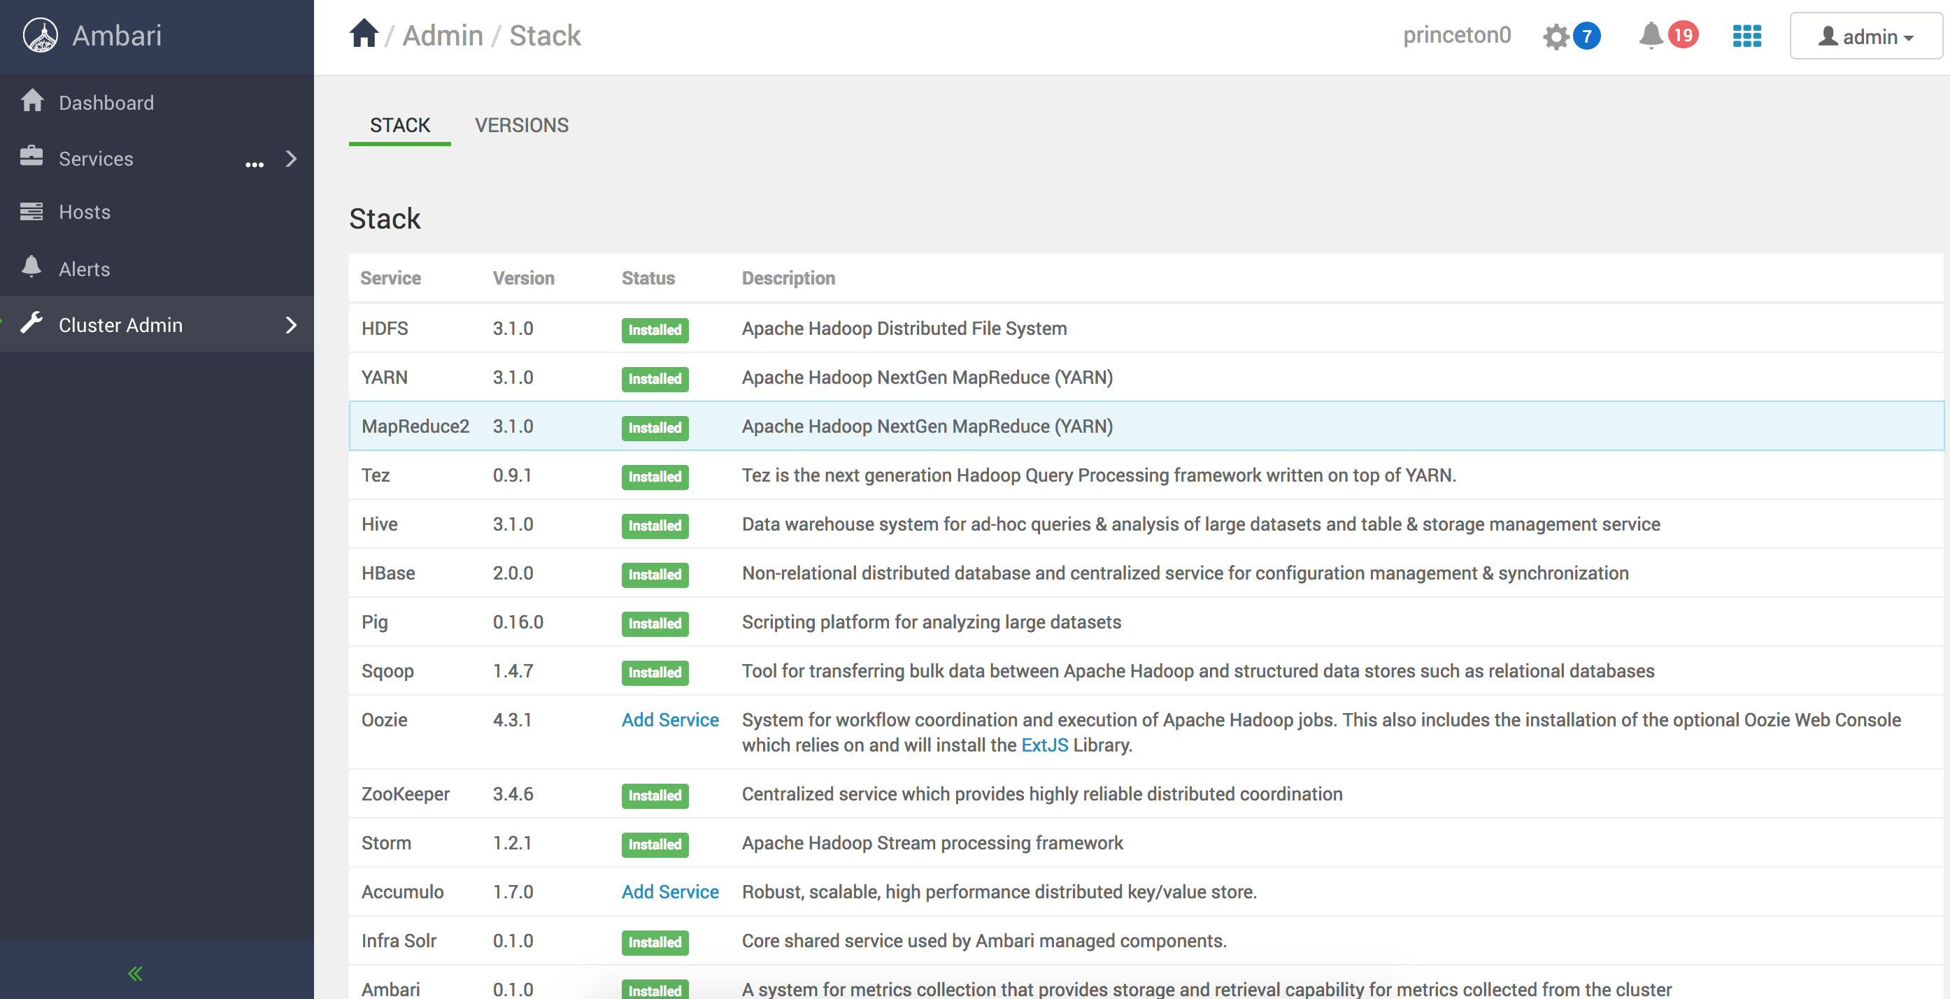The height and width of the screenshot is (999, 1950).
Task: Click the Ambari logo icon
Action: click(x=40, y=36)
